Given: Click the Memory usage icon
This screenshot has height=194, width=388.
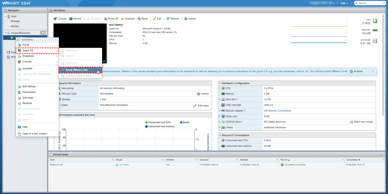Looking at the screenshot, I should click(375, 30).
